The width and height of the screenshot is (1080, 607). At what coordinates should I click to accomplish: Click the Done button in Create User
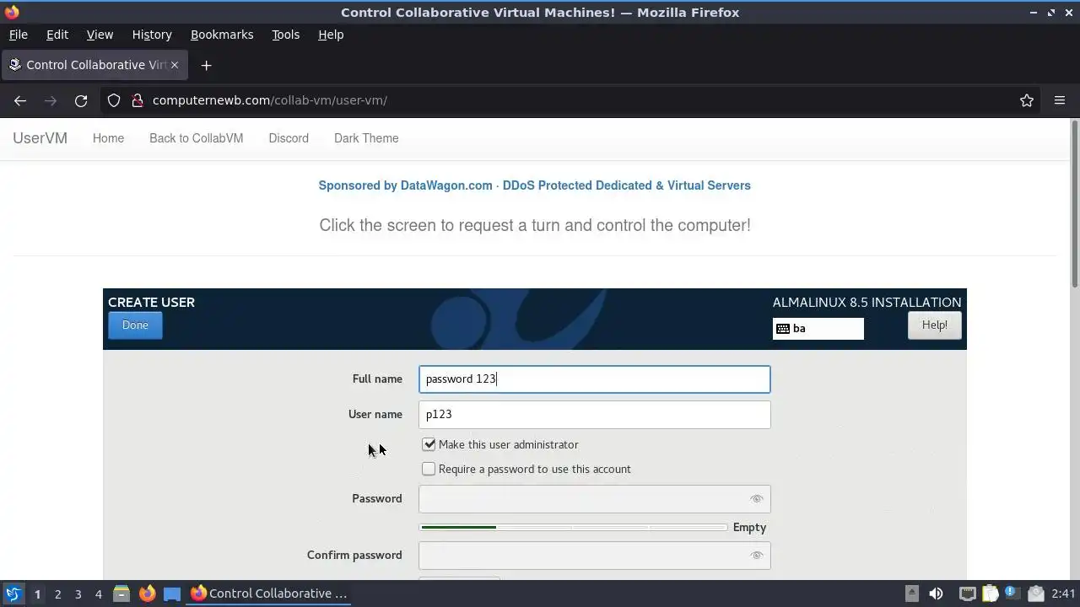[135, 325]
